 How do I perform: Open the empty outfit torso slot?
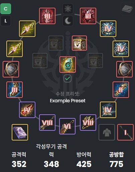pos(107,132)
